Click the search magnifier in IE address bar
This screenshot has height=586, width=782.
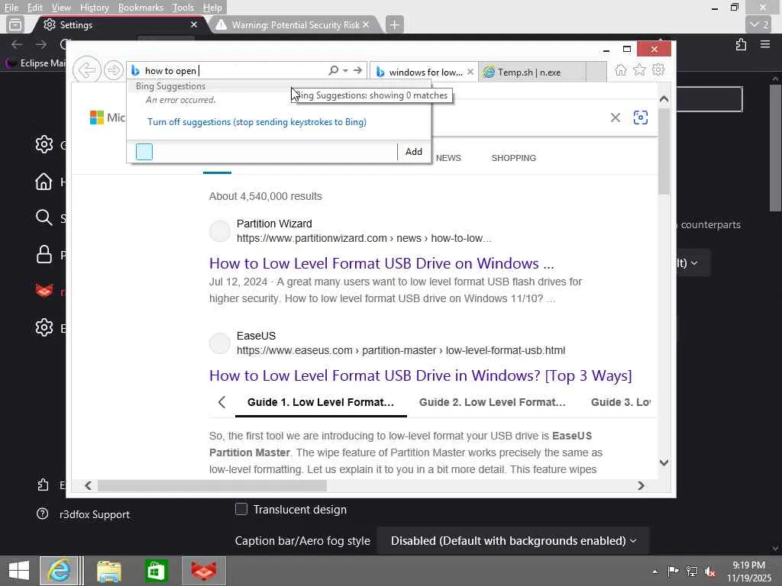pyautogui.click(x=333, y=70)
